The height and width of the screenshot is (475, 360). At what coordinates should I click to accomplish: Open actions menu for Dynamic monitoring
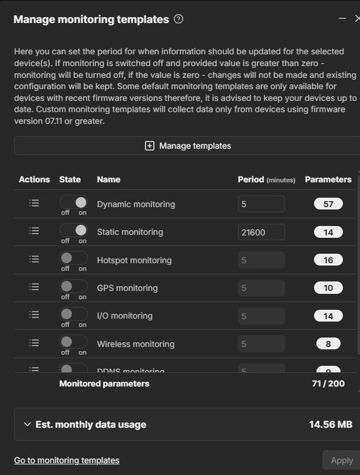pos(34,203)
